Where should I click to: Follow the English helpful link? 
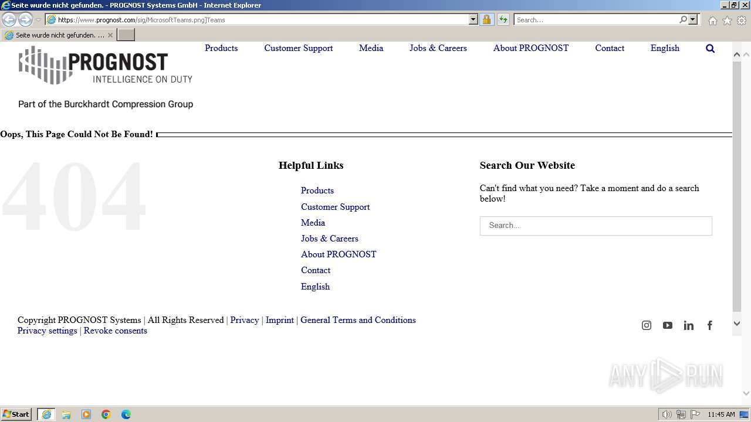tap(315, 287)
